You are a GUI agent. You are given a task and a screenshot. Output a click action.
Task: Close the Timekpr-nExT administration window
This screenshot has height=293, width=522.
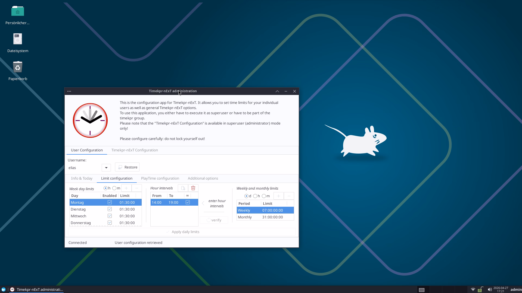294,91
